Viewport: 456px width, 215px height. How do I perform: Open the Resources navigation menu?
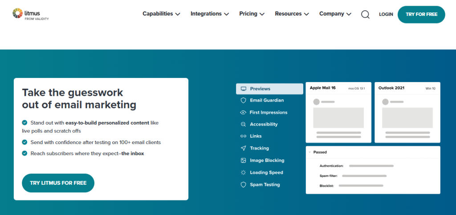coord(292,14)
